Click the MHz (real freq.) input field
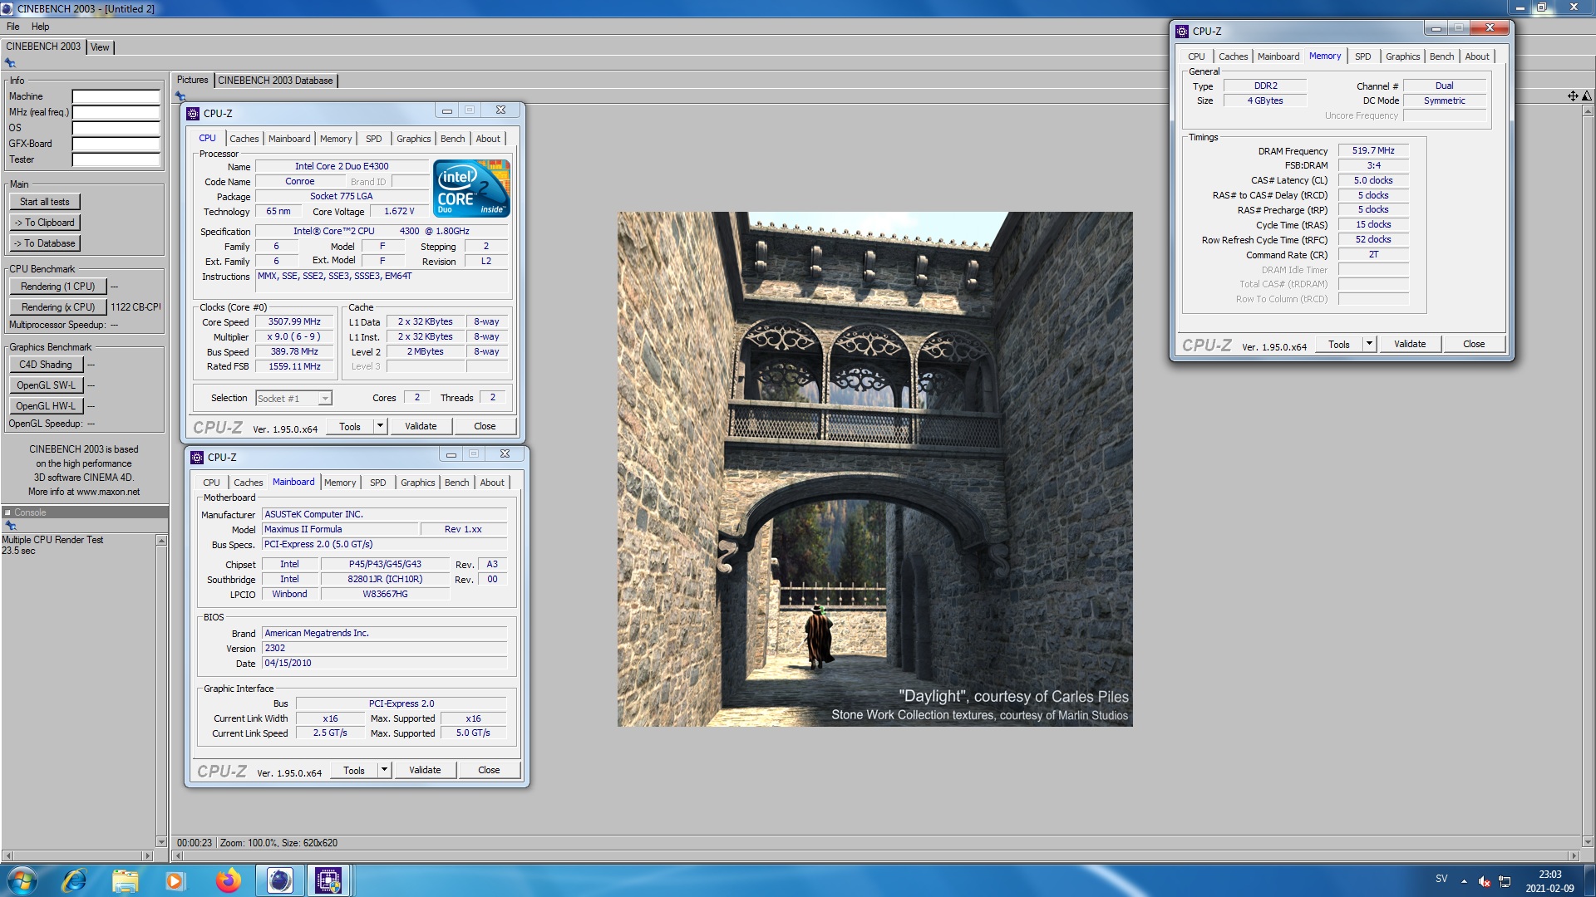This screenshot has height=897, width=1596. (116, 112)
